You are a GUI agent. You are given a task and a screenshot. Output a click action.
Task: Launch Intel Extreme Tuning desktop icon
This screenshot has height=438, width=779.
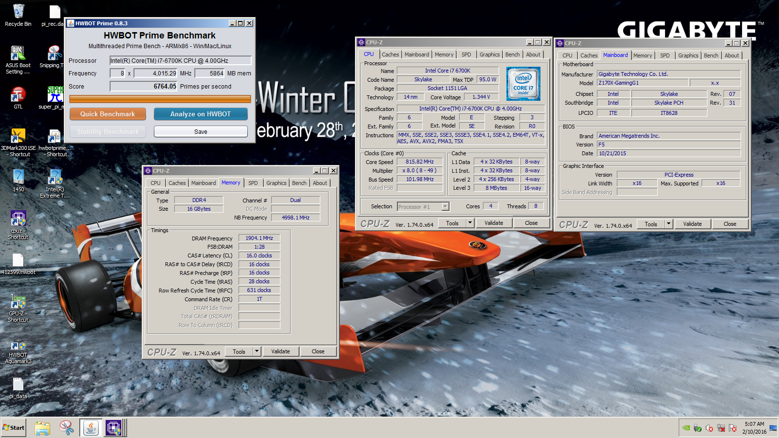pos(55,183)
